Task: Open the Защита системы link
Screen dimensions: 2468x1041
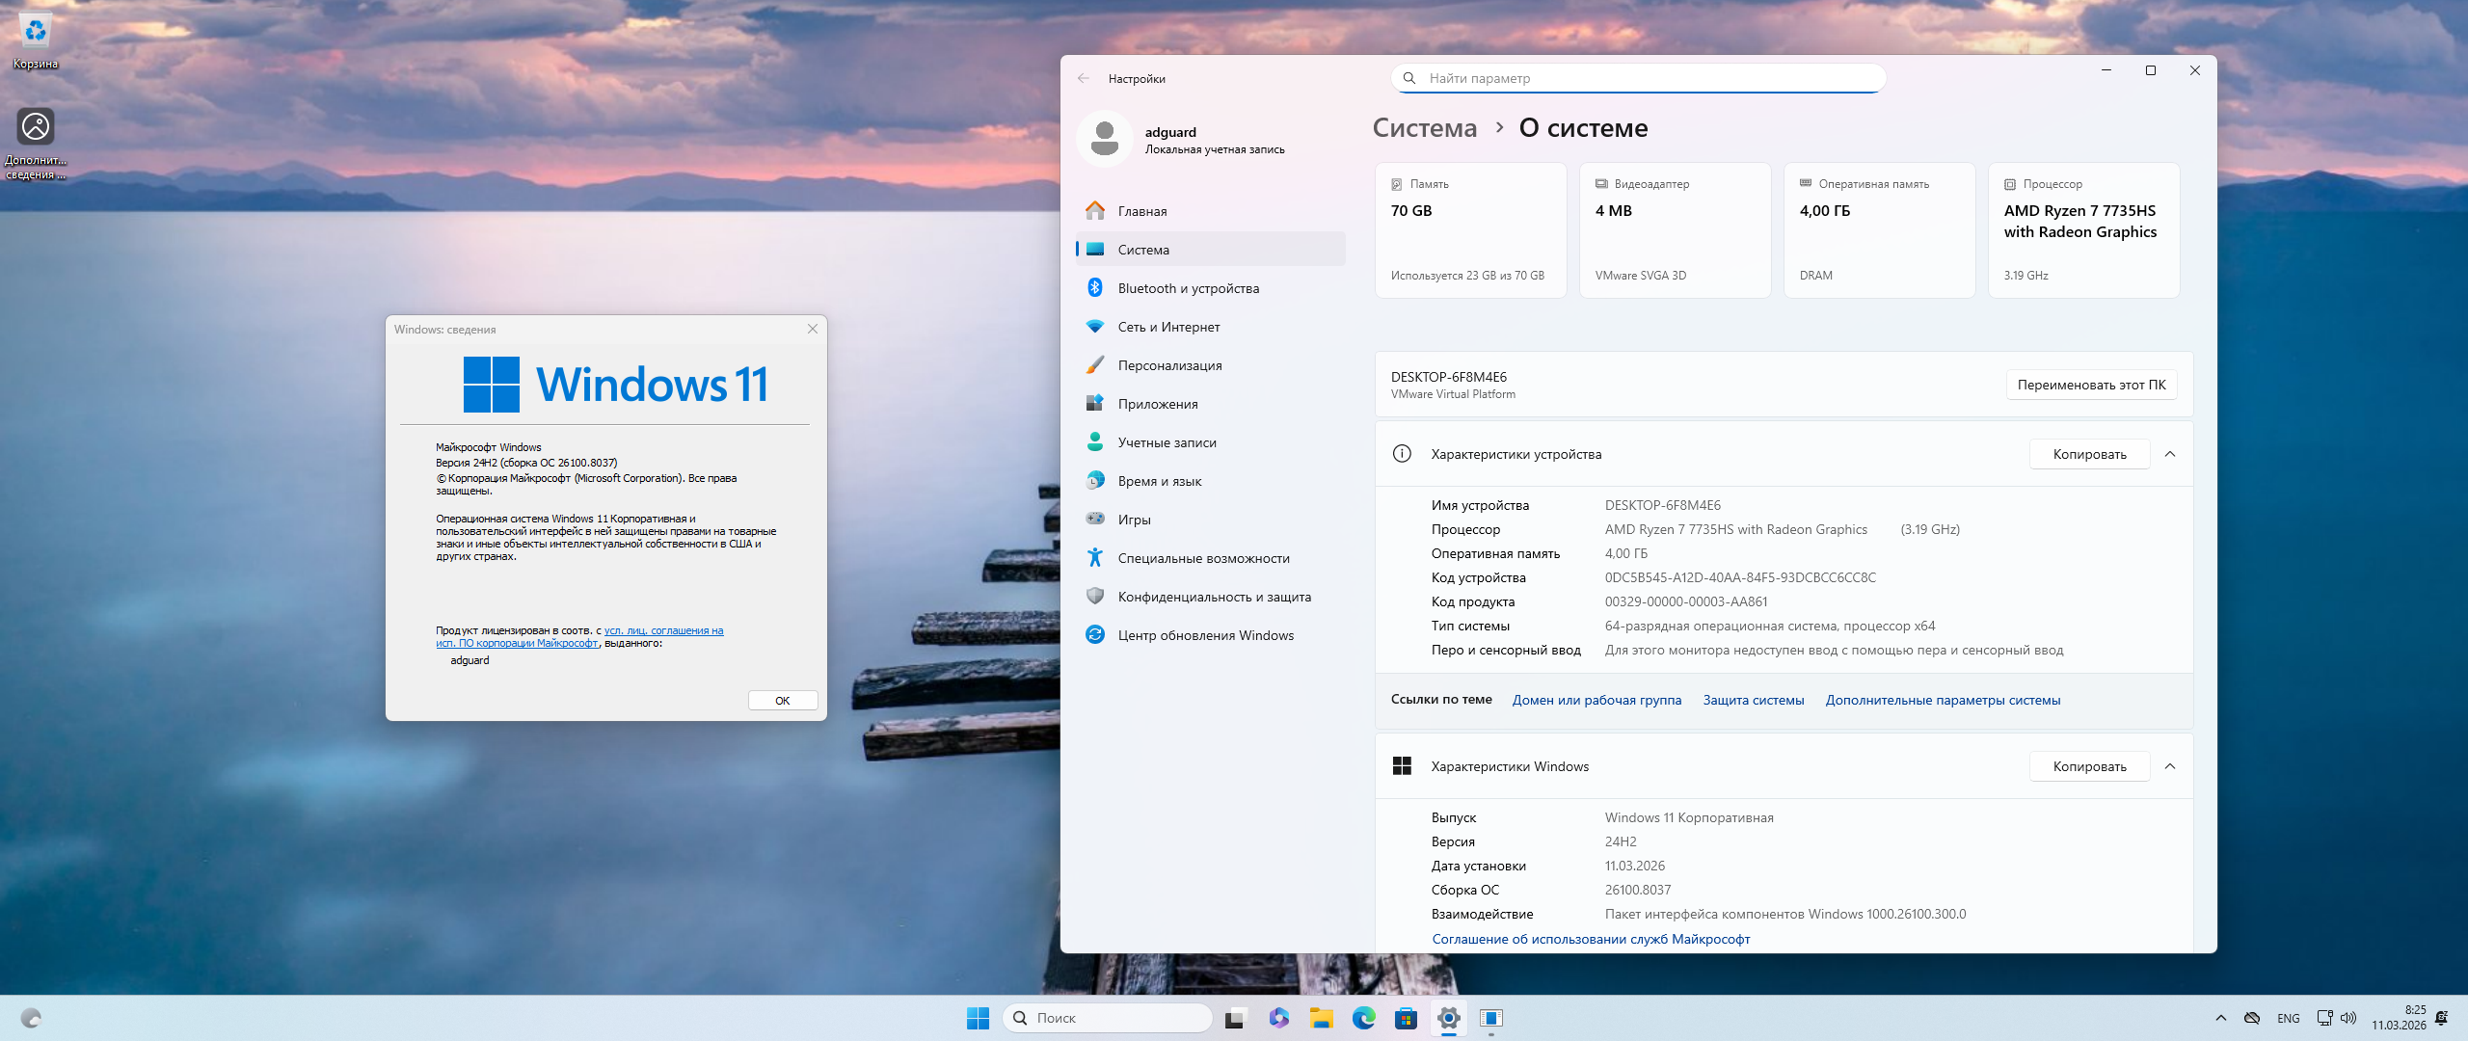Action: pyautogui.click(x=1753, y=700)
